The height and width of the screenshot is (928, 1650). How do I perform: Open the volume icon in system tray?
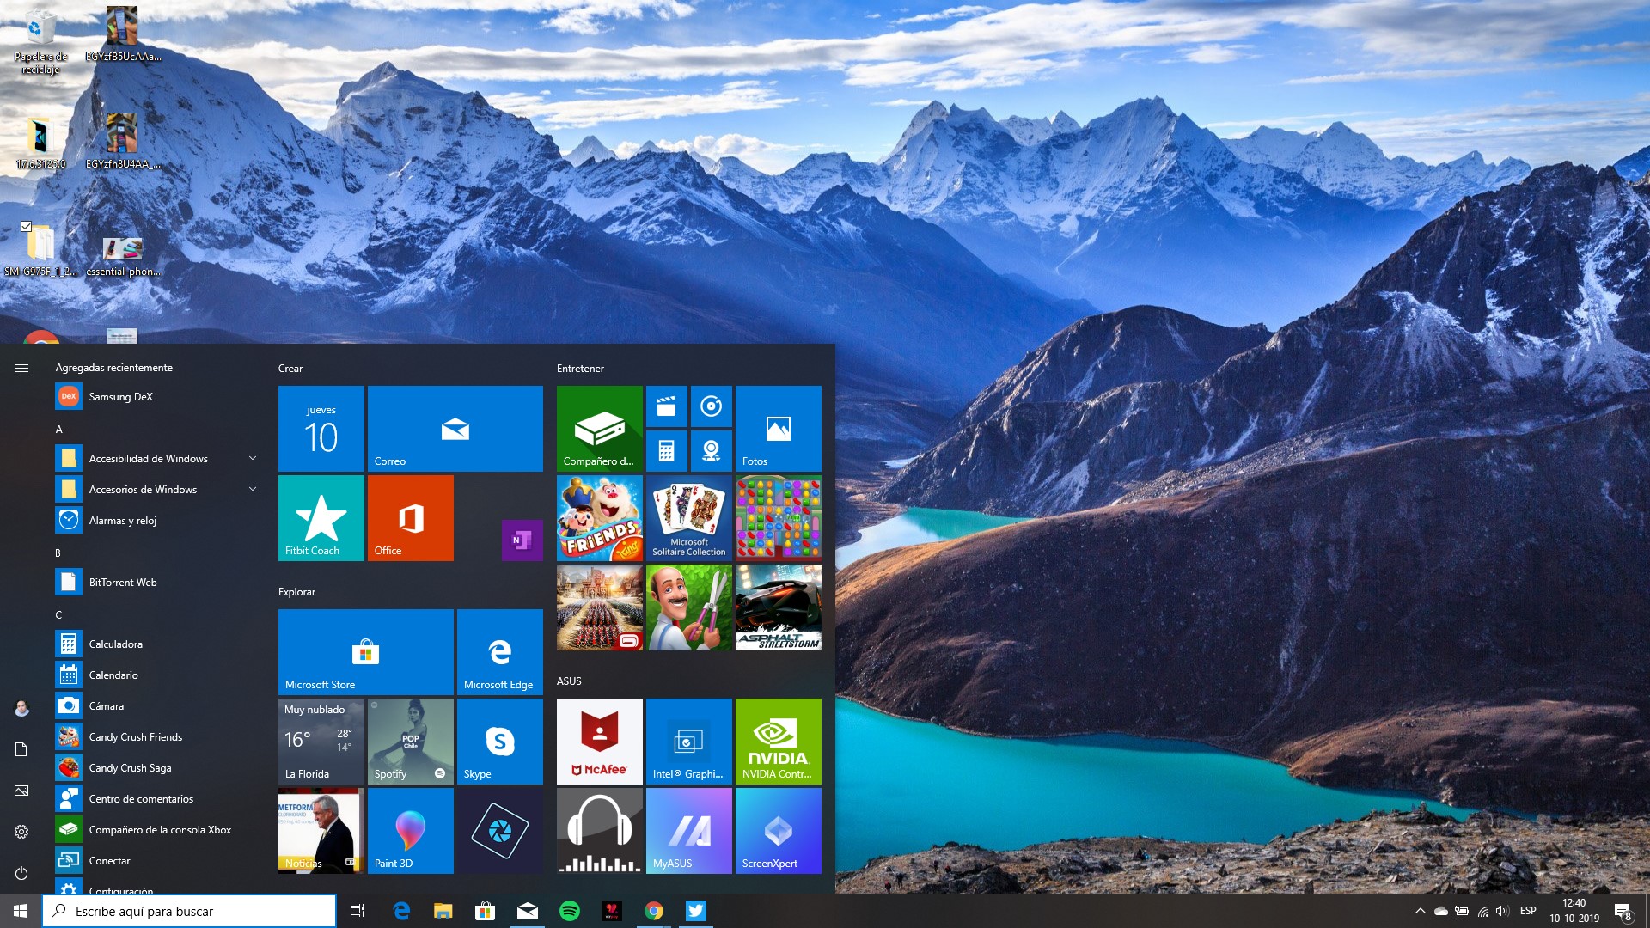click(x=1502, y=911)
